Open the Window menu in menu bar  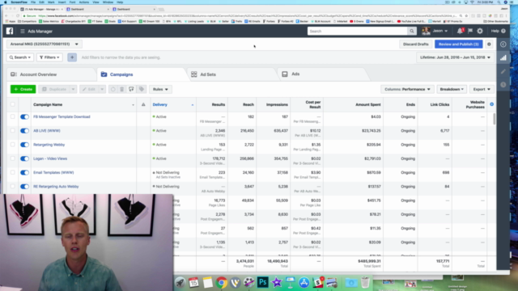pos(108,2)
